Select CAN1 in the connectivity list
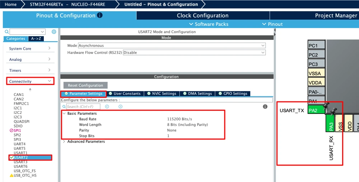 pyautogui.click(x=19, y=95)
